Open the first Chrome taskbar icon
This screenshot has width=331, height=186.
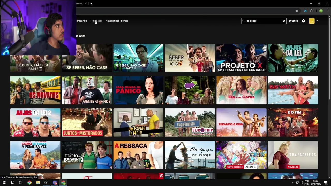pos(29,183)
